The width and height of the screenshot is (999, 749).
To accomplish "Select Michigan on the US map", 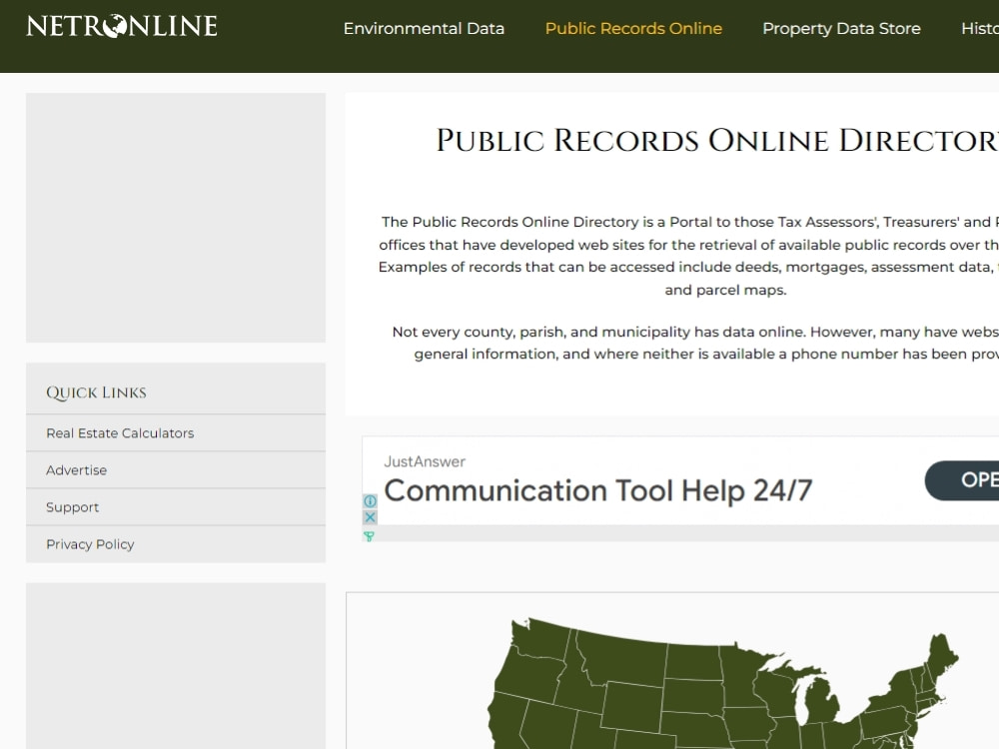I will click(822, 701).
